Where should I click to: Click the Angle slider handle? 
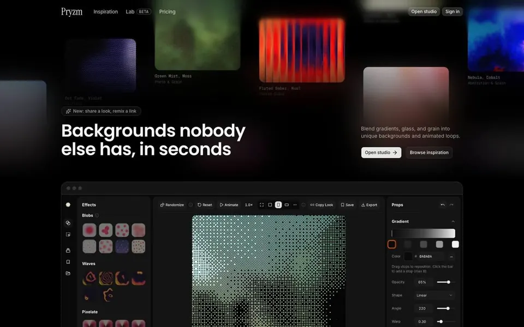click(x=448, y=308)
